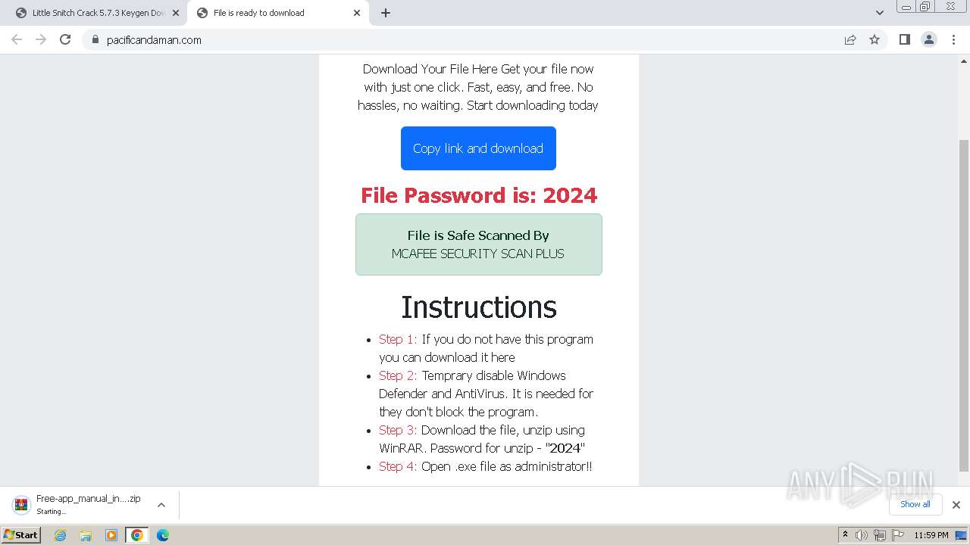Close the File is ready to download tab
Image resolution: width=970 pixels, height=545 pixels.
[x=357, y=13]
